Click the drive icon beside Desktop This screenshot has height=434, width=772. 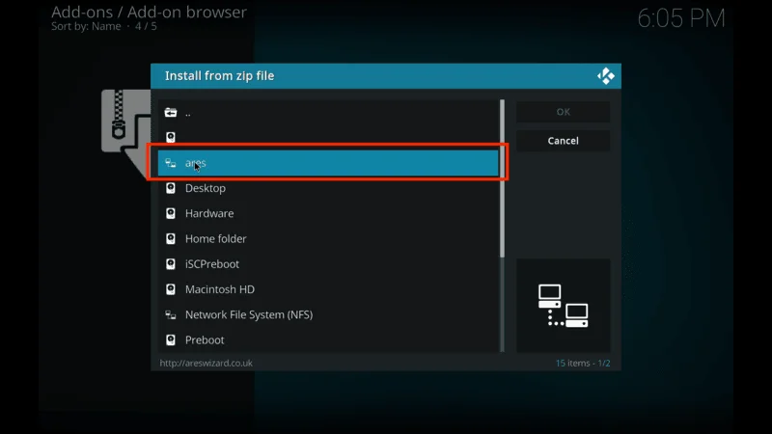(x=171, y=188)
